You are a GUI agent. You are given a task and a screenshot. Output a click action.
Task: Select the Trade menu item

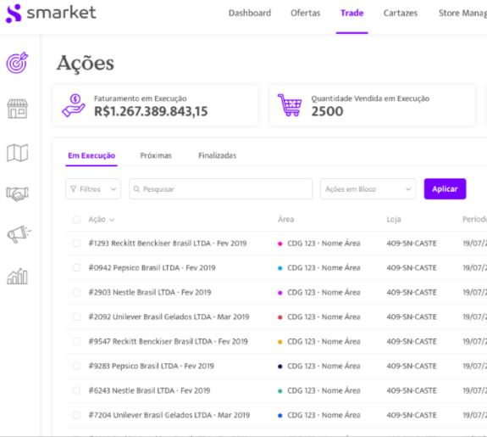(x=351, y=13)
